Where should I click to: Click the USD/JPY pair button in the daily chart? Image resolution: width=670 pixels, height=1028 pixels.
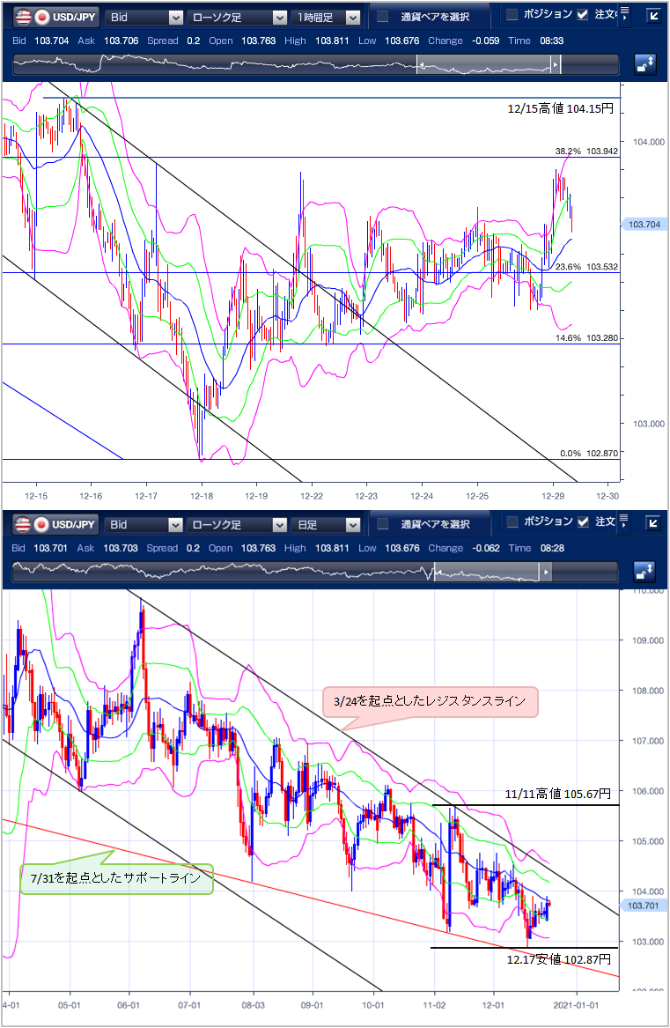[x=55, y=525]
